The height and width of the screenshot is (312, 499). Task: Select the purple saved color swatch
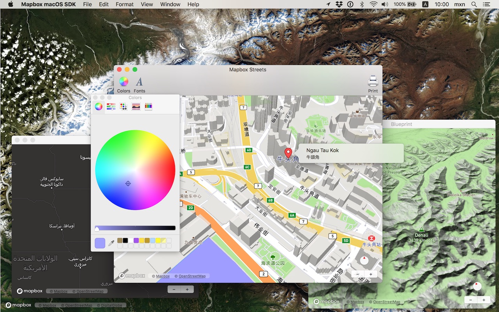[x=136, y=240]
